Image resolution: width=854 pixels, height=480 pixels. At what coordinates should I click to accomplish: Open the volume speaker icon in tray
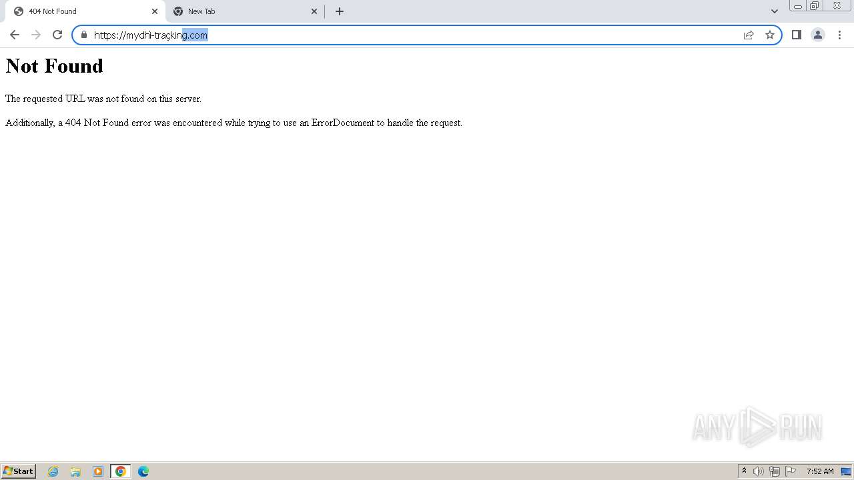(x=759, y=471)
